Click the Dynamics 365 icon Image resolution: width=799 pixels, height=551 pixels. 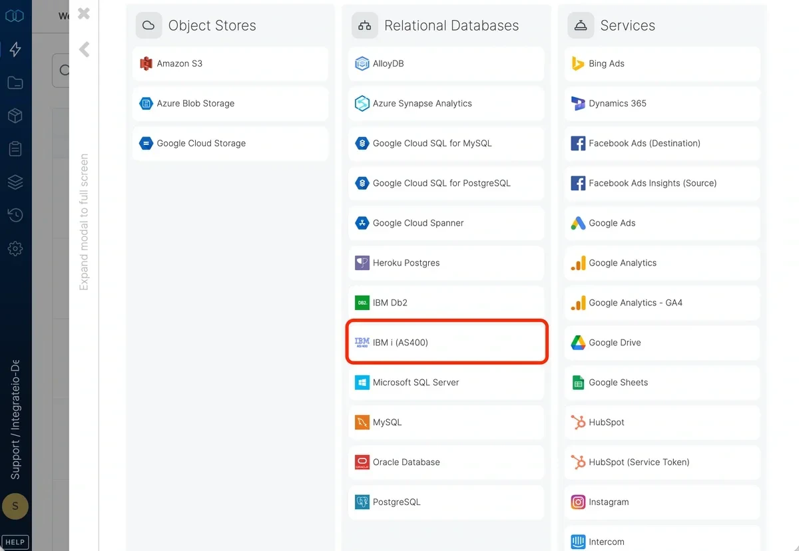pos(578,104)
